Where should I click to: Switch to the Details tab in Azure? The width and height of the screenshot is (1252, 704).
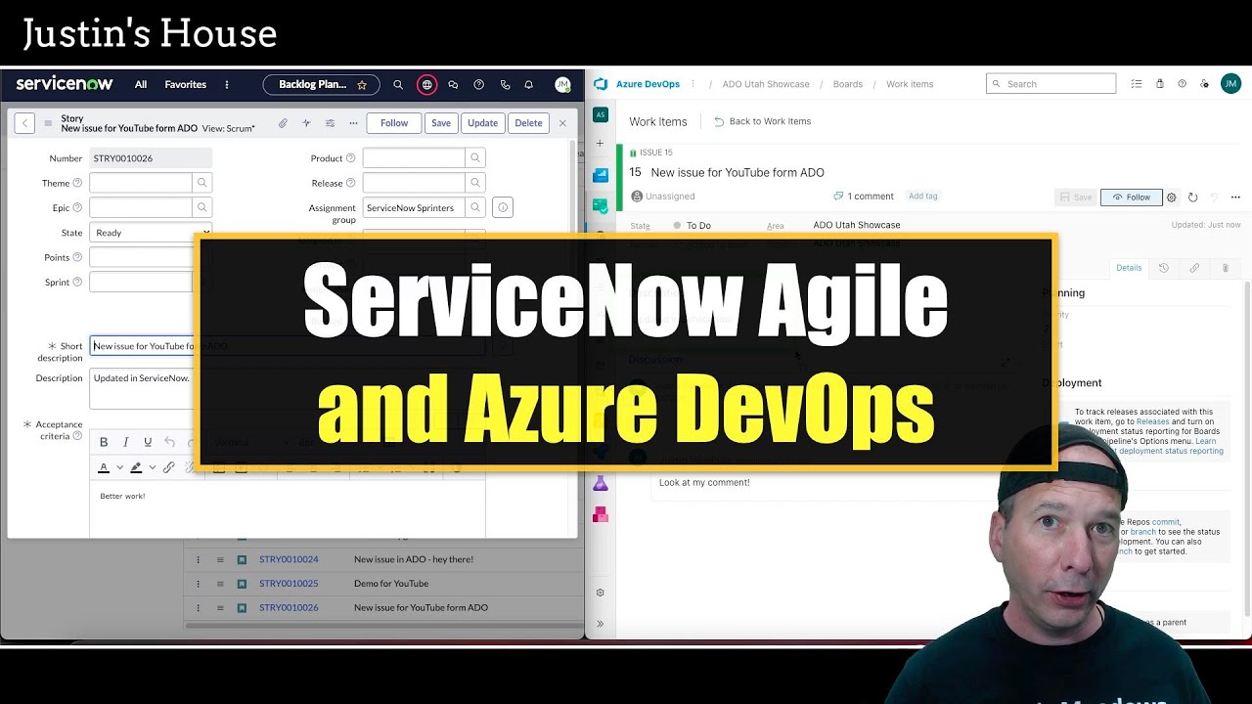(x=1129, y=268)
